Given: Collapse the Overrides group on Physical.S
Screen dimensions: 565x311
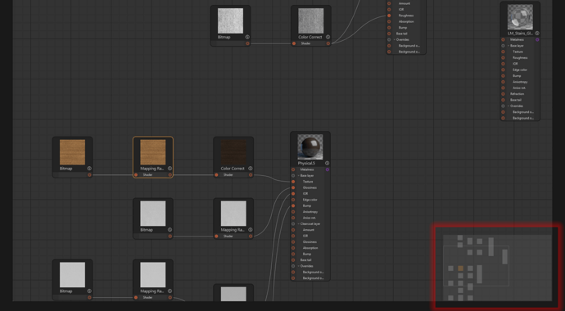Looking at the screenshot, I should click(x=298, y=266).
